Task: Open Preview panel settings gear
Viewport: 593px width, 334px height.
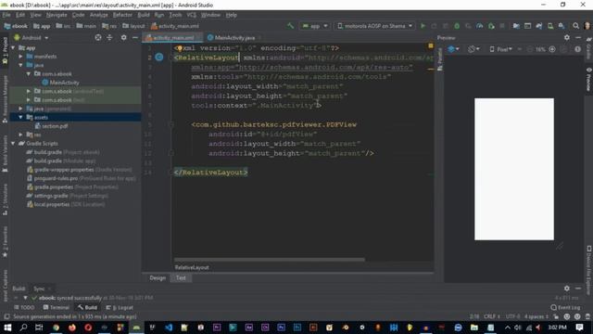Action: tap(566, 37)
